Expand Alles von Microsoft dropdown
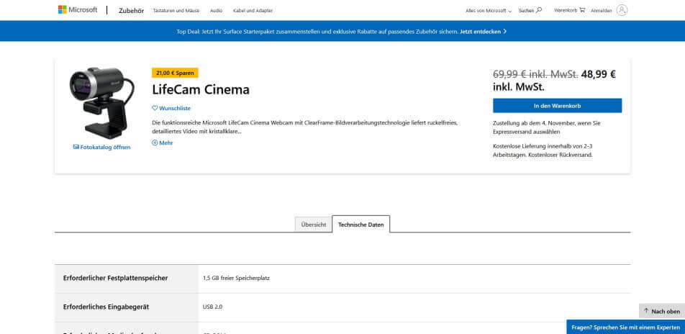 (x=489, y=11)
